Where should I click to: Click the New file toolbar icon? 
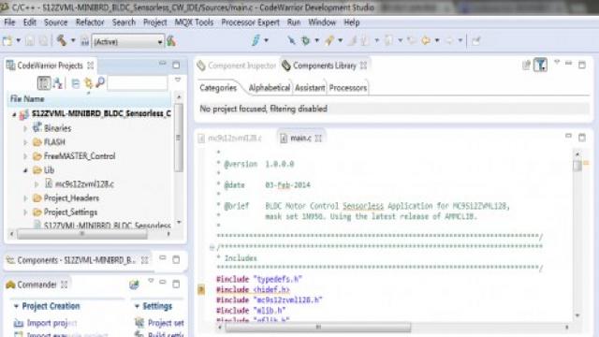[7, 41]
